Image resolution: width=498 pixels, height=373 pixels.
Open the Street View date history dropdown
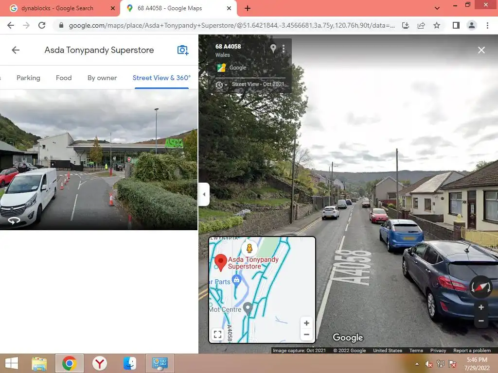coord(221,85)
